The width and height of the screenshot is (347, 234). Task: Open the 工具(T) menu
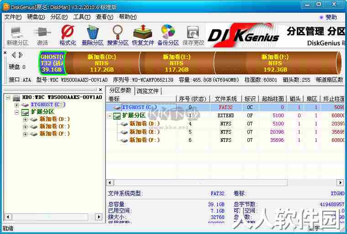[x=82, y=17]
